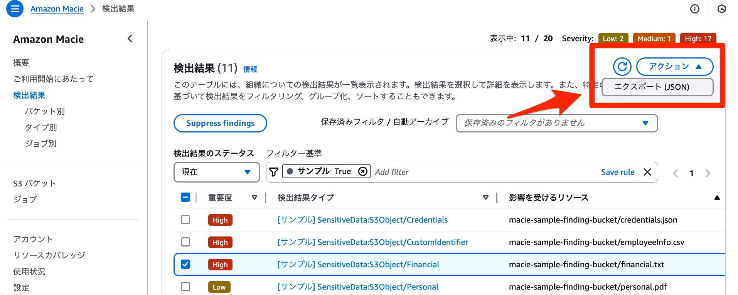
Task: Open the saved filters dropdown
Action: pos(557,123)
